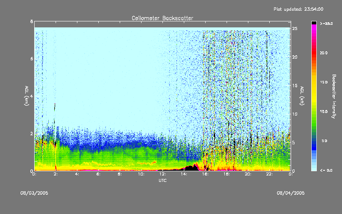Click the '12:' hour tick on UTC axis
The image size is (342, 214).
pos(162,174)
